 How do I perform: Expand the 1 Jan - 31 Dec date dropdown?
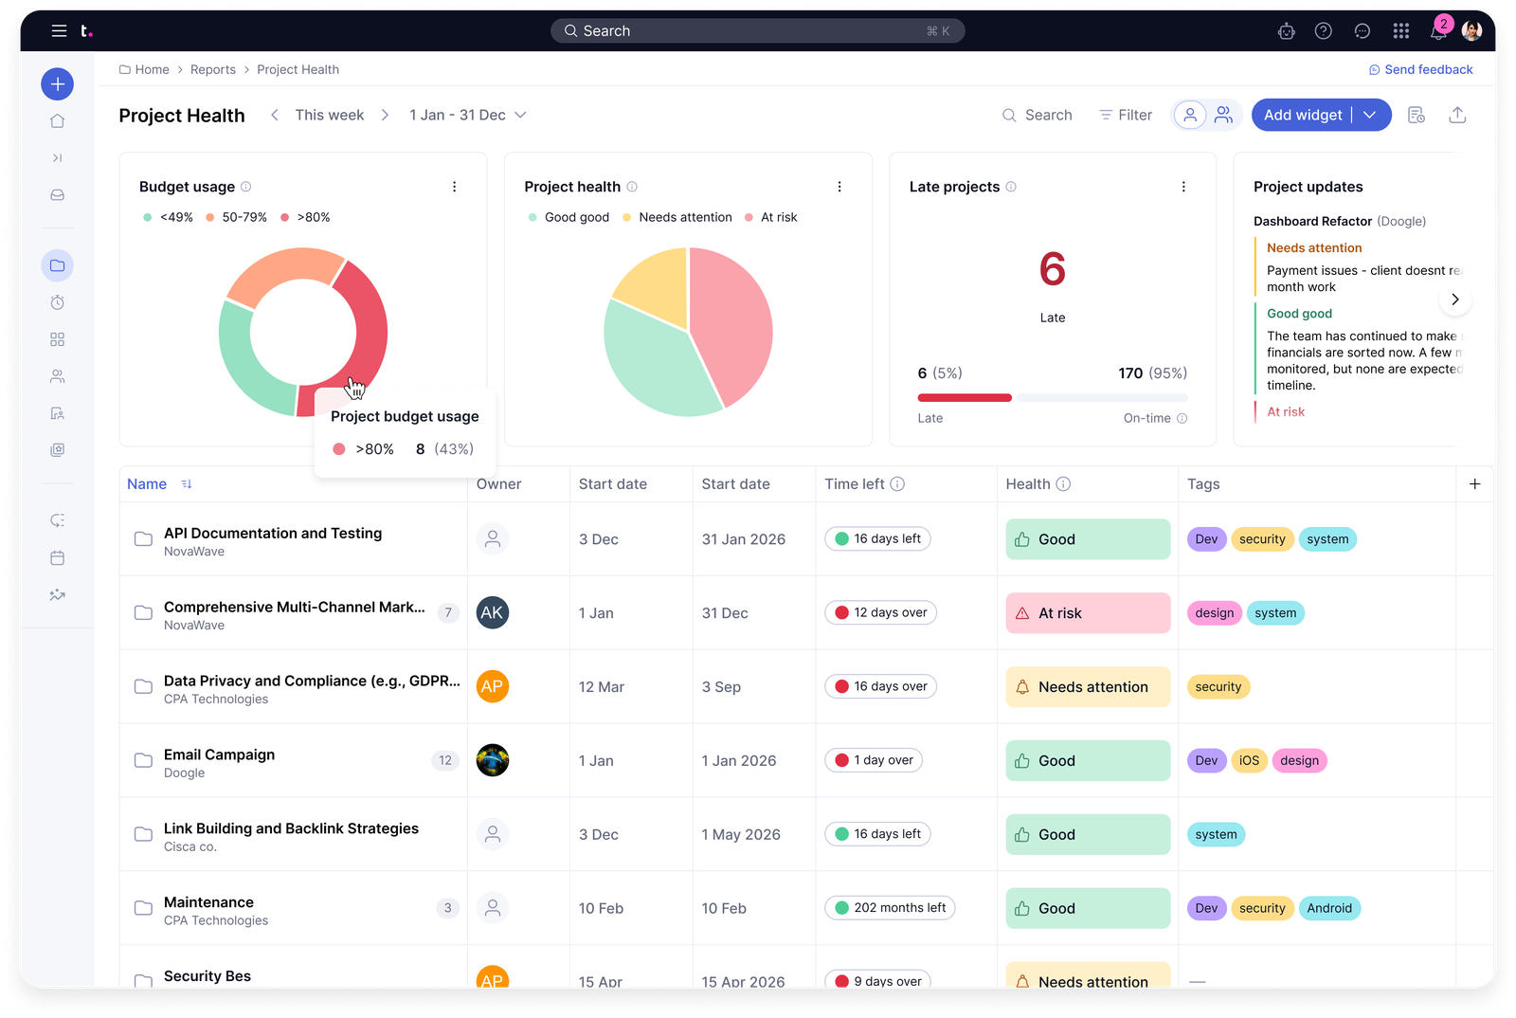[x=467, y=115]
